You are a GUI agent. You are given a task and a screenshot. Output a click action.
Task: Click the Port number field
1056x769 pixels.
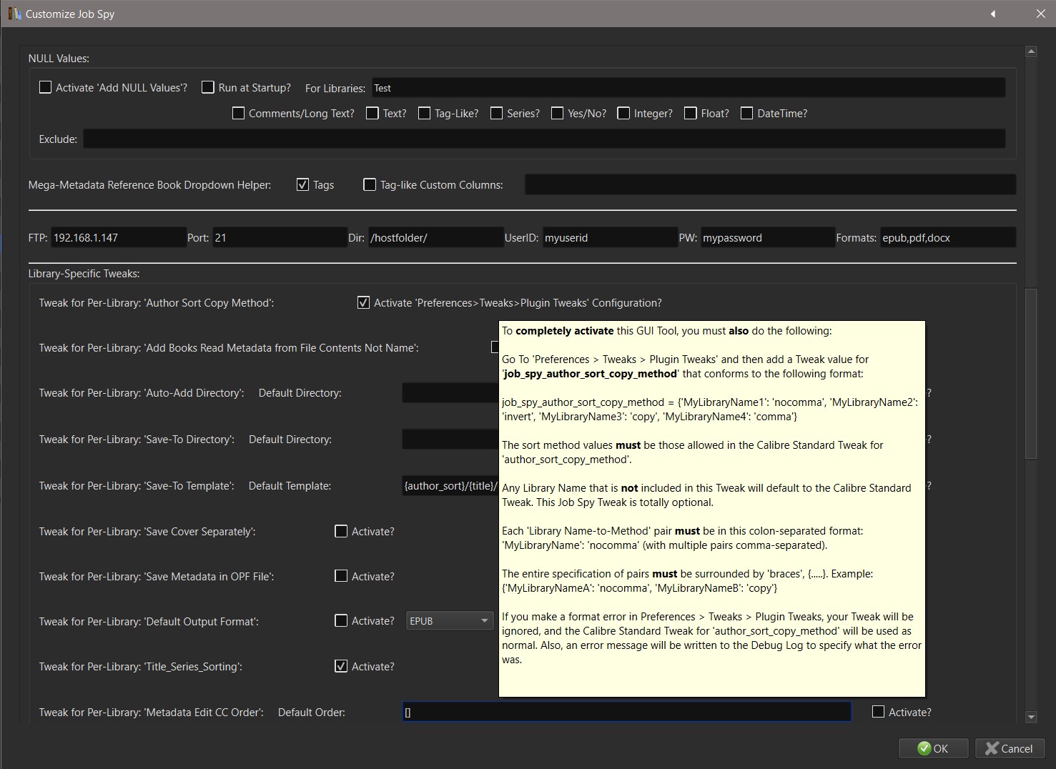click(x=279, y=238)
